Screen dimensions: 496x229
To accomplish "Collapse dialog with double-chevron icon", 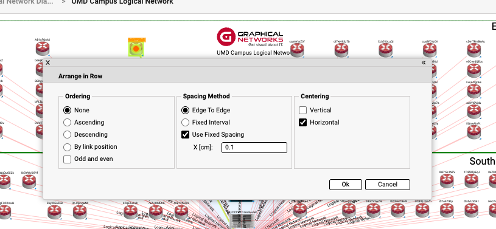I will point(424,63).
